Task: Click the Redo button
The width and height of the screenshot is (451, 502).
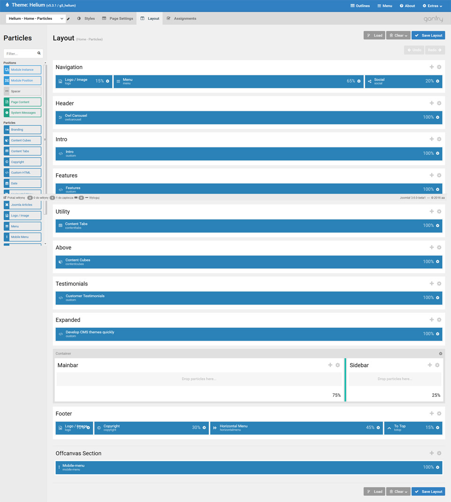Action: (x=435, y=50)
